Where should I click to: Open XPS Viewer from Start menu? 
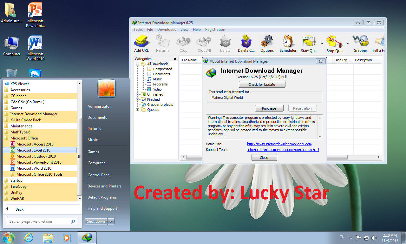coord(40,84)
